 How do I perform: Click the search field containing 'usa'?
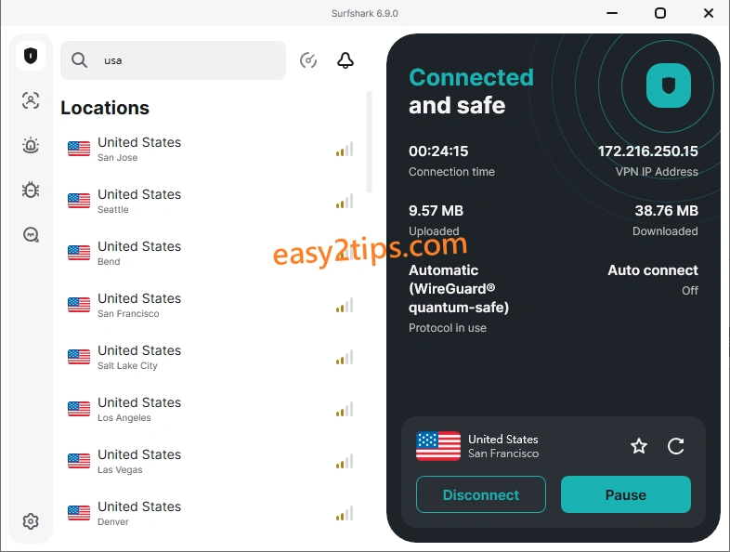point(173,60)
